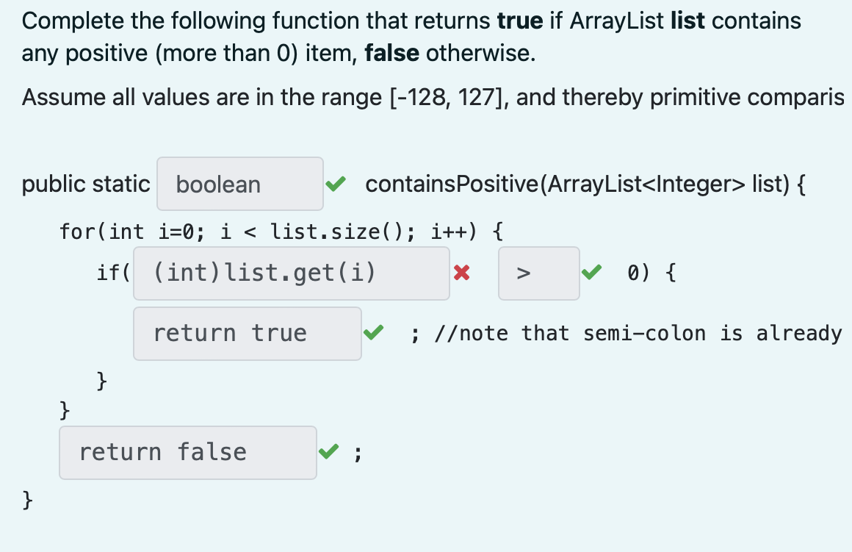Click the '0) {' text after operator
Screen dimensions: 852x552
[x=651, y=273]
